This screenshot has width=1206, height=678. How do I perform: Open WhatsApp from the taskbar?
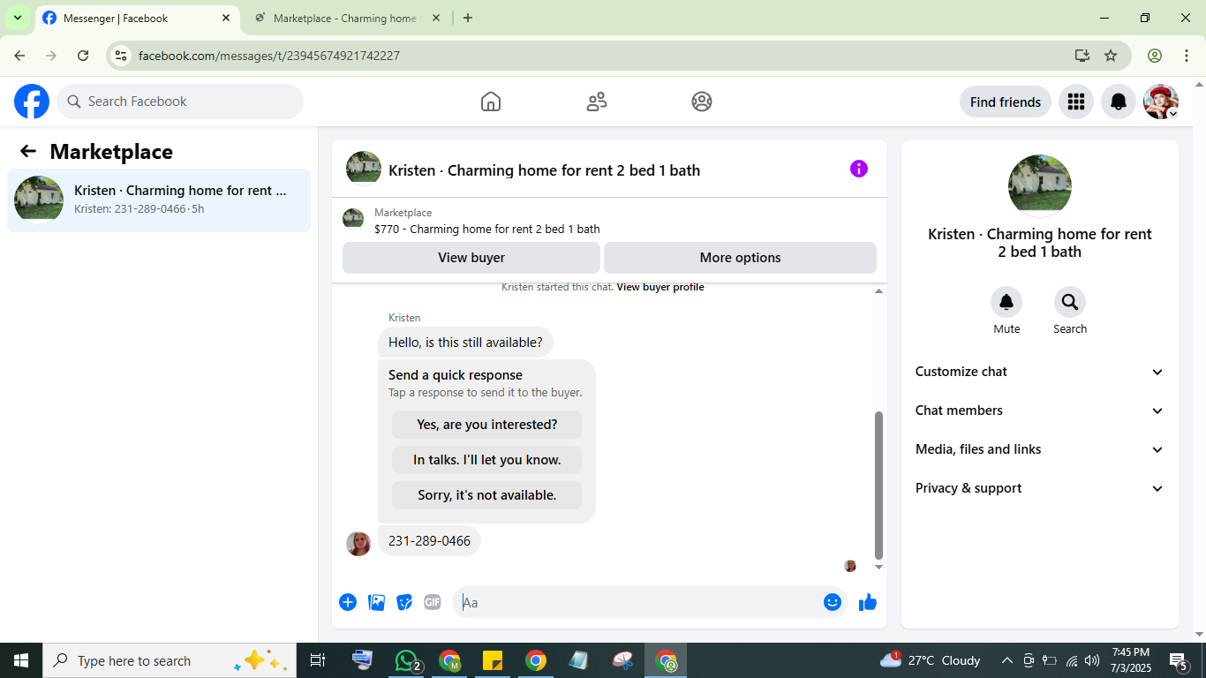[x=406, y=660]
